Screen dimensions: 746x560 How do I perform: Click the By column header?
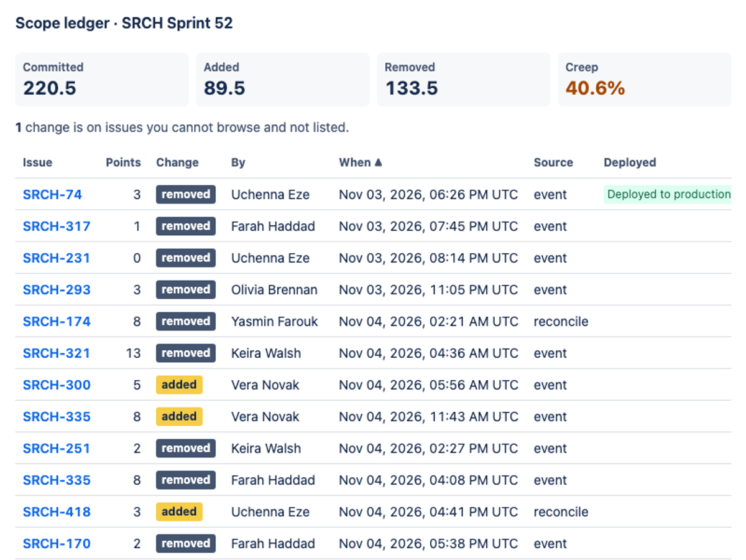(x=238, y=162)
